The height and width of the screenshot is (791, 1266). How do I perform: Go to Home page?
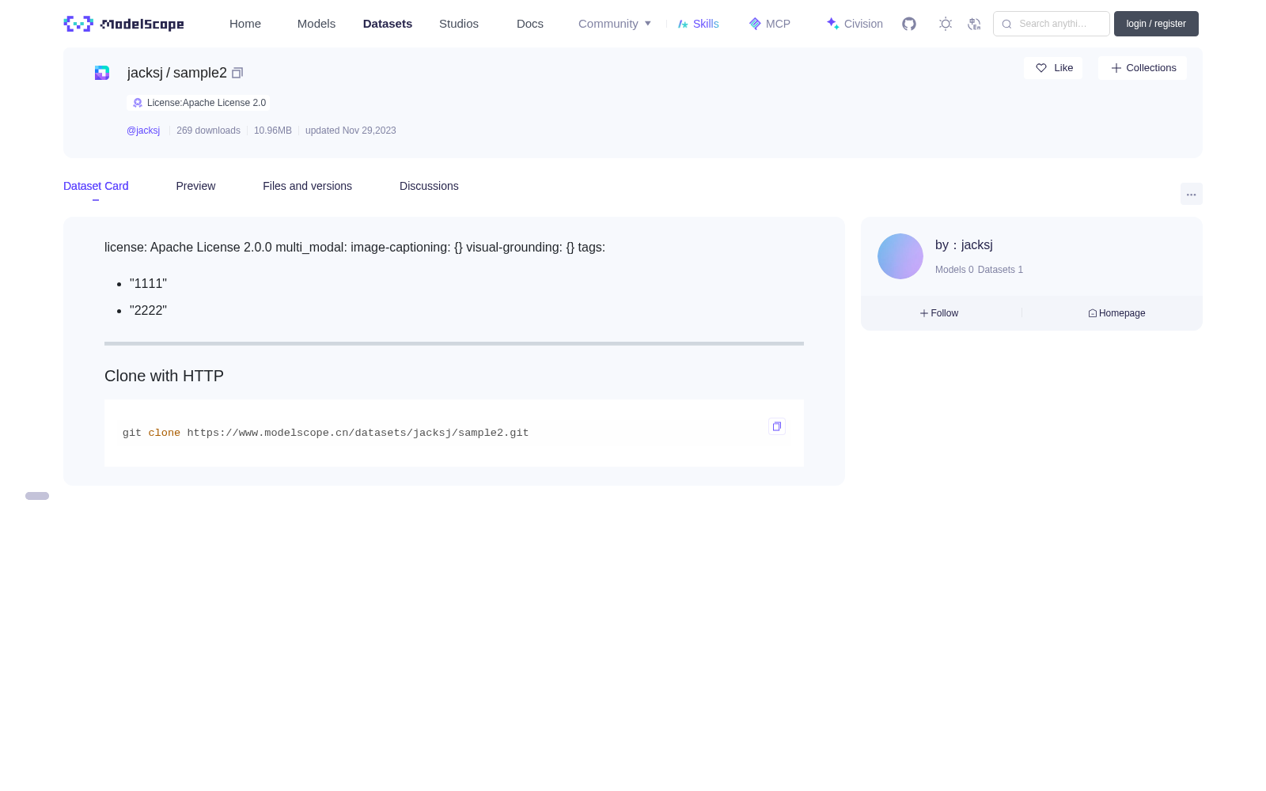(245, 24)
